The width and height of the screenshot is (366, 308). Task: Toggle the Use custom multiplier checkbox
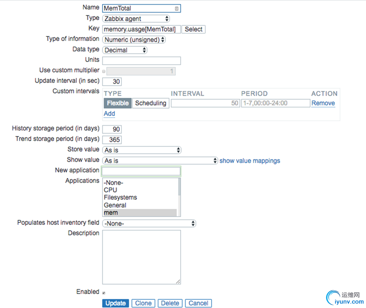104,71
